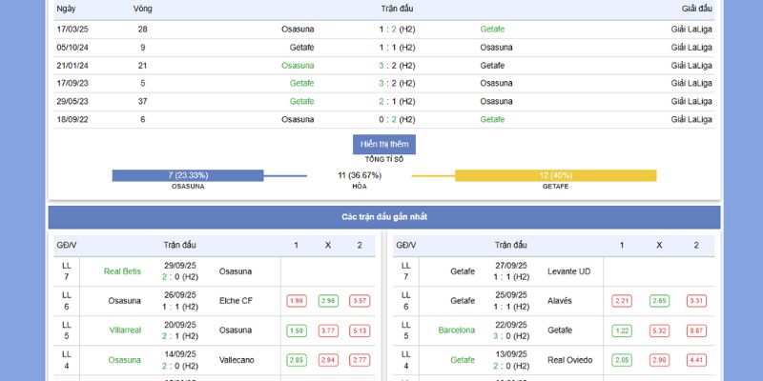This screenshot has width=763, height=381.
Task: Open the green Barcelona team link
Action: click(457, 331)
